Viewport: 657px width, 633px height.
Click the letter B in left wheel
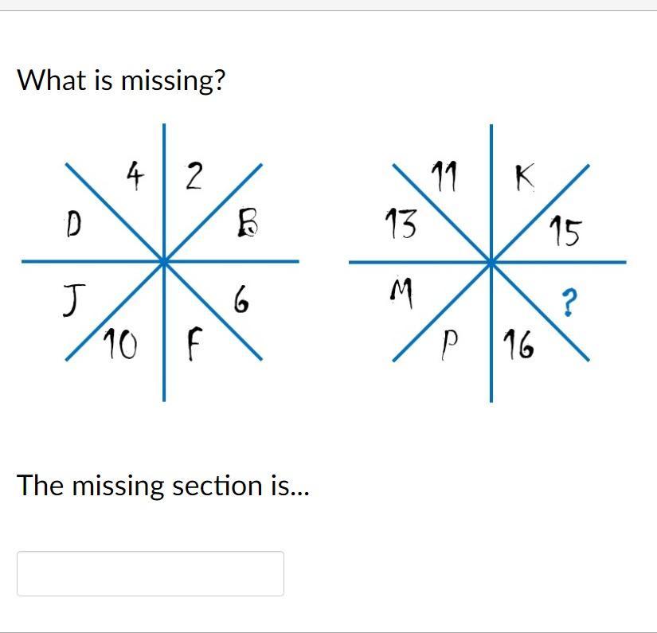click(x=247, y=223)
